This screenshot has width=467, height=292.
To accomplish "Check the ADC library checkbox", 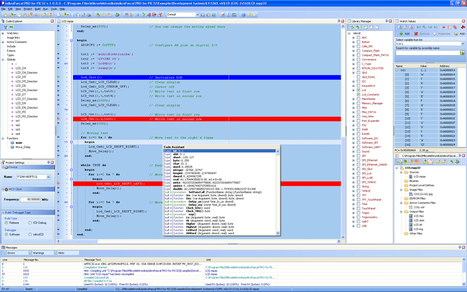I will point(358,37).
